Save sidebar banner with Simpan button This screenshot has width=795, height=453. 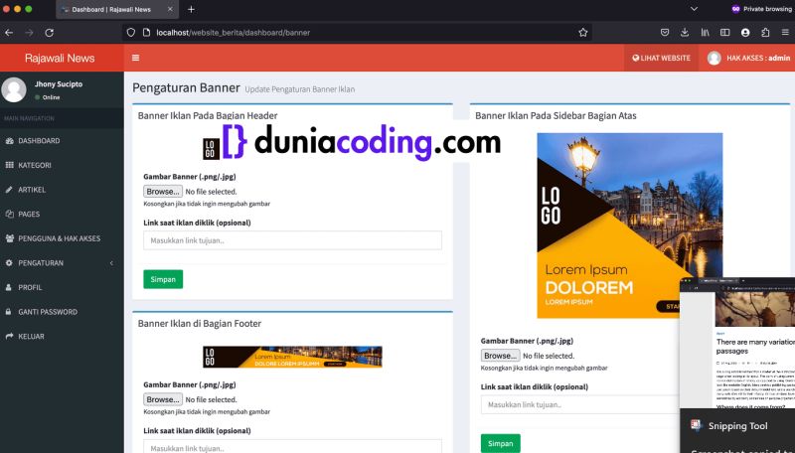tap(501, 443)
